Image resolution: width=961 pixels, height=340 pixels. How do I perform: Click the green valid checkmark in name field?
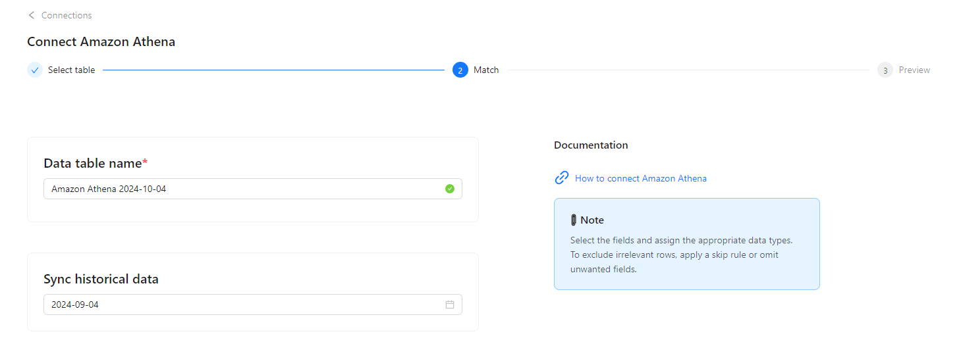(x=450, y=189)
